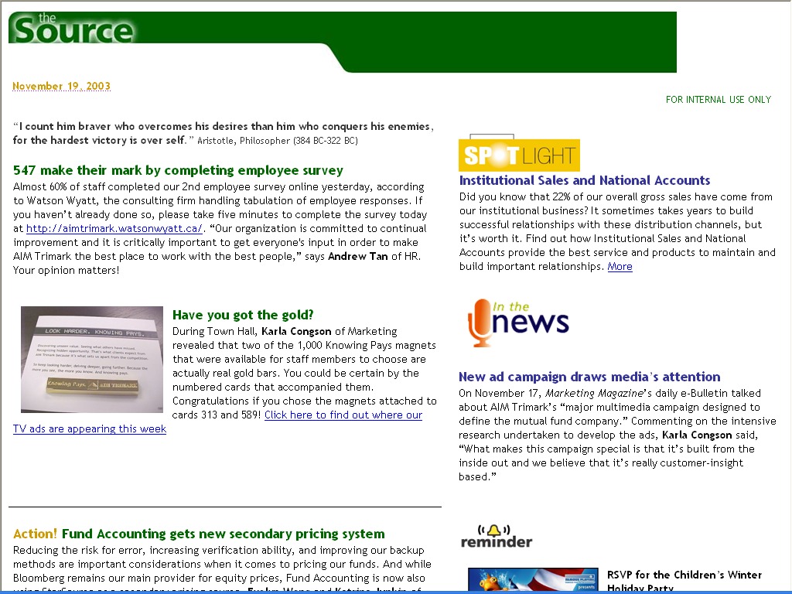Select the employee survey headline
Viewport: 792px width, 594px height.
pyautogui.click(x=178, y=170)
